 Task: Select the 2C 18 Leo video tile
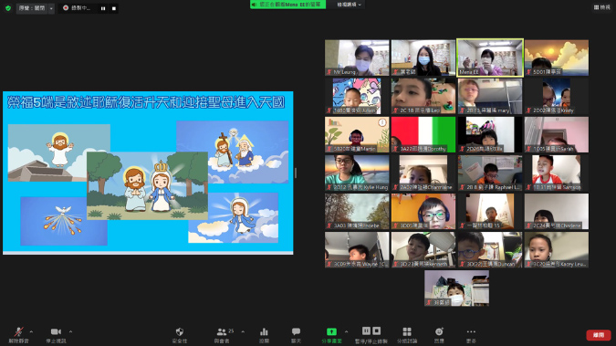pos(423,97)
